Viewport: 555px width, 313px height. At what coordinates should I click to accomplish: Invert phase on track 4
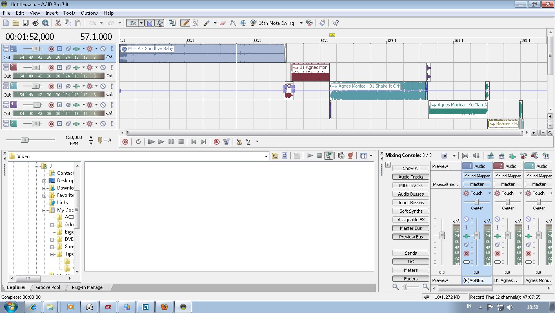coord(68,105)
